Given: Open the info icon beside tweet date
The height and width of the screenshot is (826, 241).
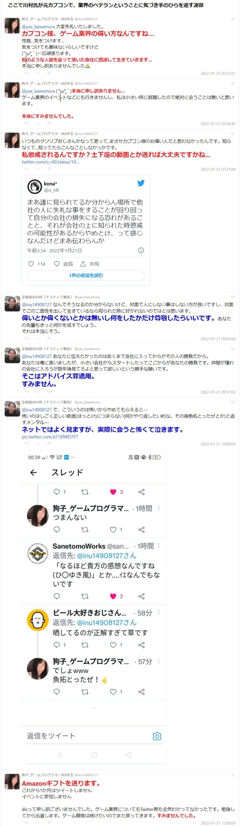Looking at the screenshot, I should pos(141,250).
